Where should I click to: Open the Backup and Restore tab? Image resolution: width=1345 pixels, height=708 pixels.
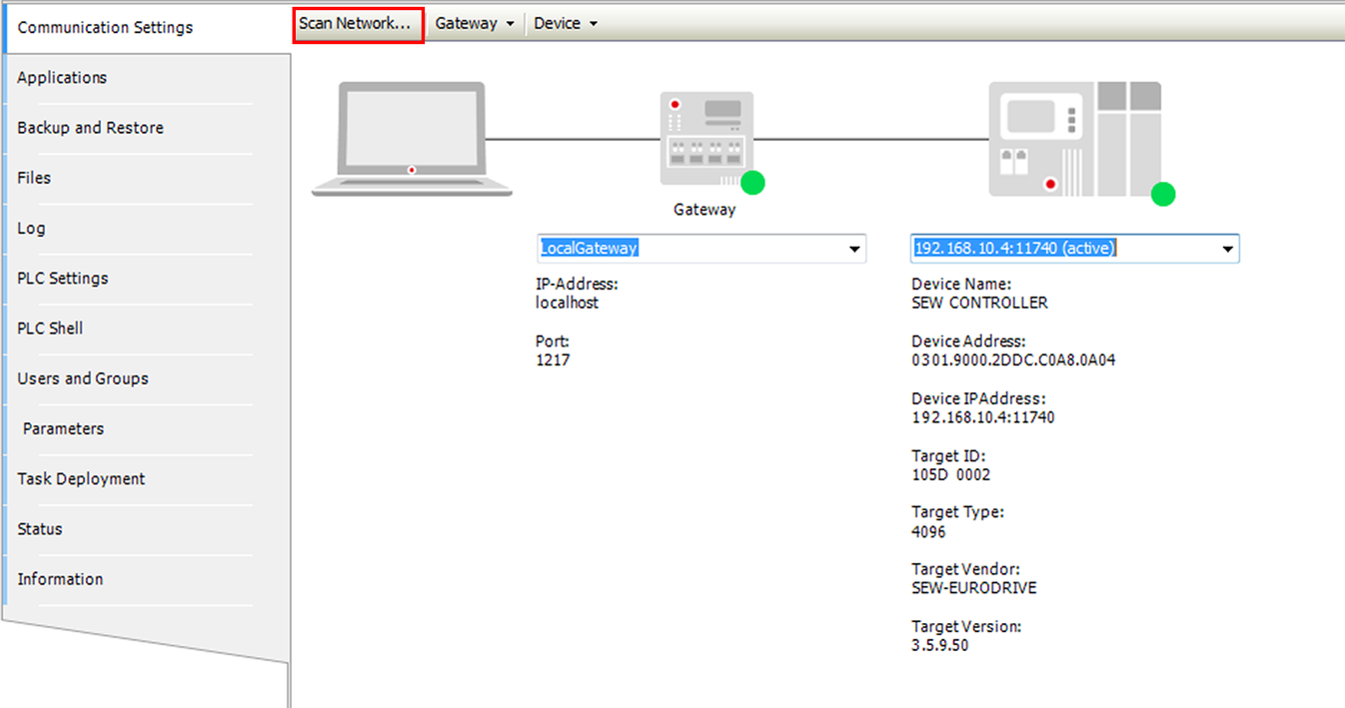coord(90,128)
